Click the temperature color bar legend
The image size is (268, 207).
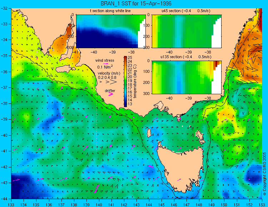pyautogui.click(x=125, y=81)
